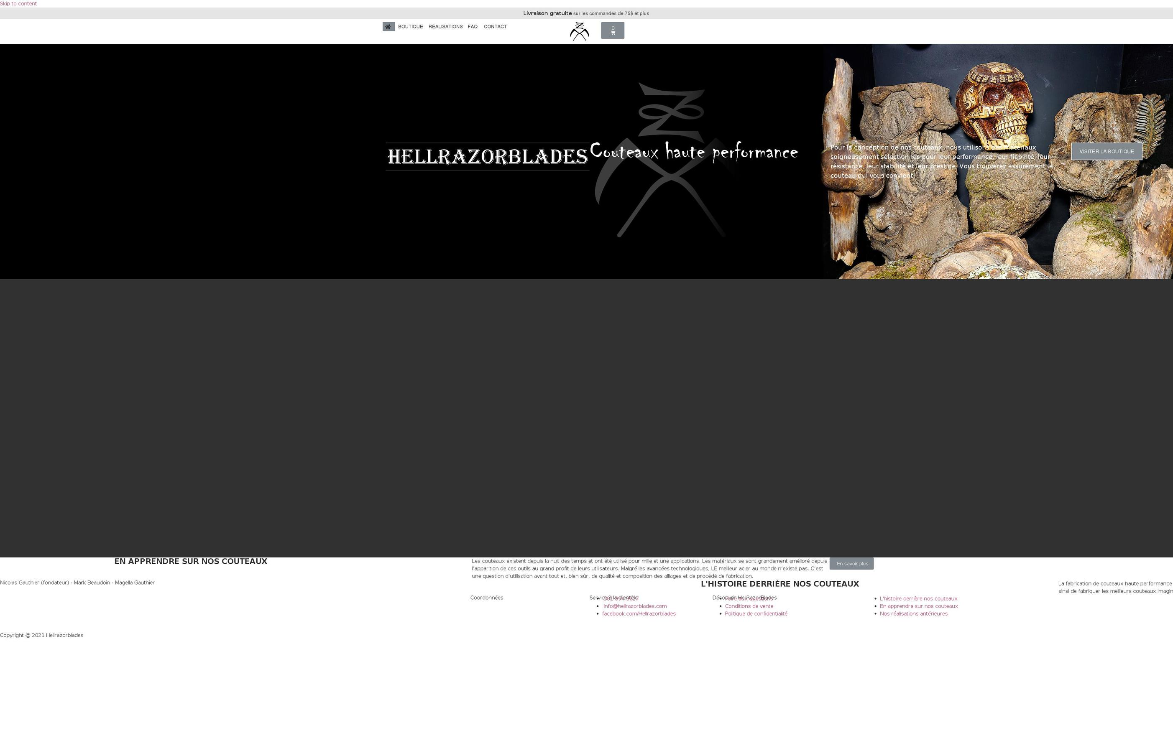The image size is (1173, 743).
Task: Open Conditions de vente link
Action: [x=749, y=606]
